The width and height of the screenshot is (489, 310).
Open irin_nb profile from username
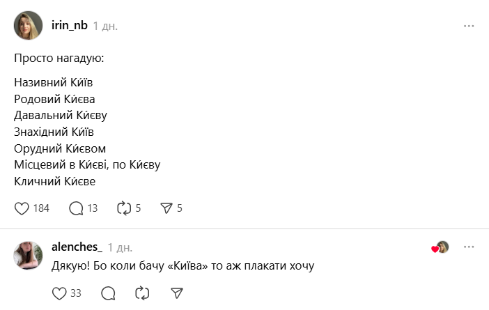70,26
